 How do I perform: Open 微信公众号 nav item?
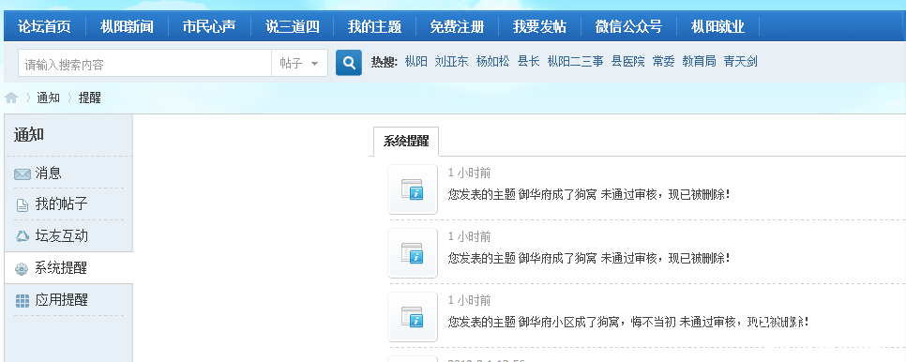(628, 26)
